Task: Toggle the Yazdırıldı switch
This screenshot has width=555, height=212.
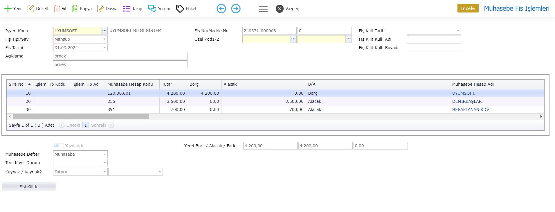Action: coord(59,146)
